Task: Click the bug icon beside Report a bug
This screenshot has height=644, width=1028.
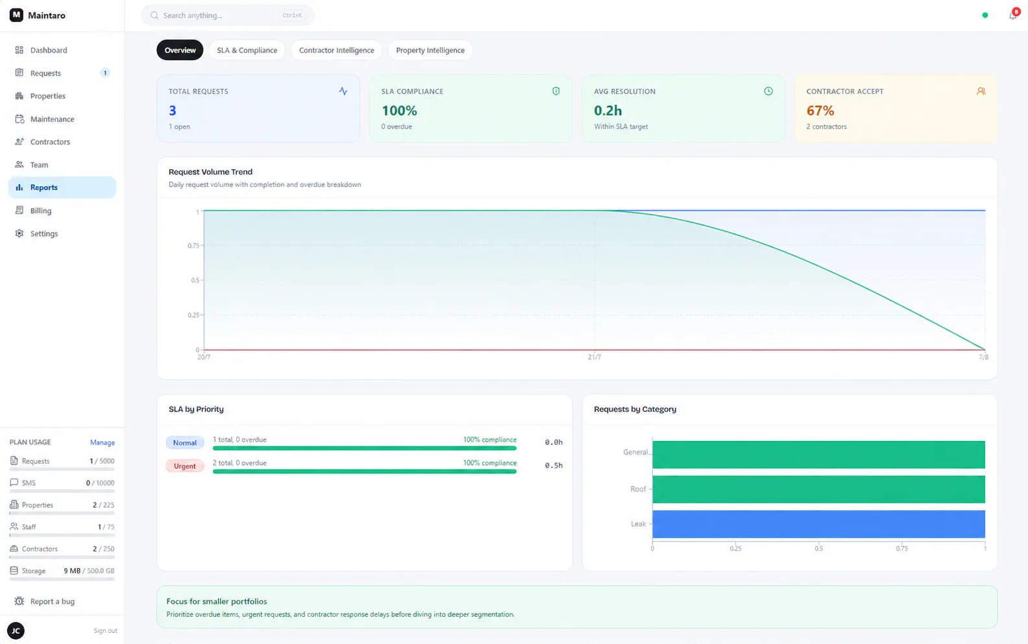Action: click(19, 601)
